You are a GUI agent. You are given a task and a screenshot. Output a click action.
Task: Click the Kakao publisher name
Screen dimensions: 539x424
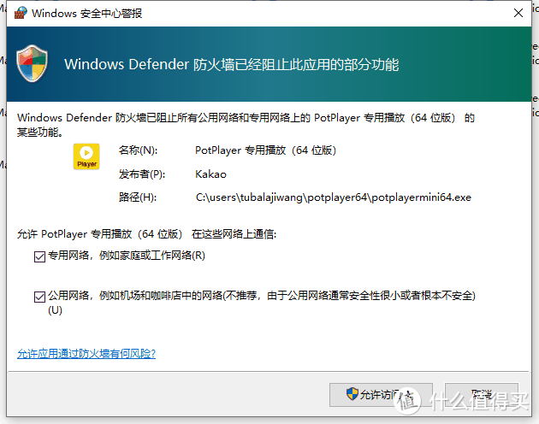[210, 174]
